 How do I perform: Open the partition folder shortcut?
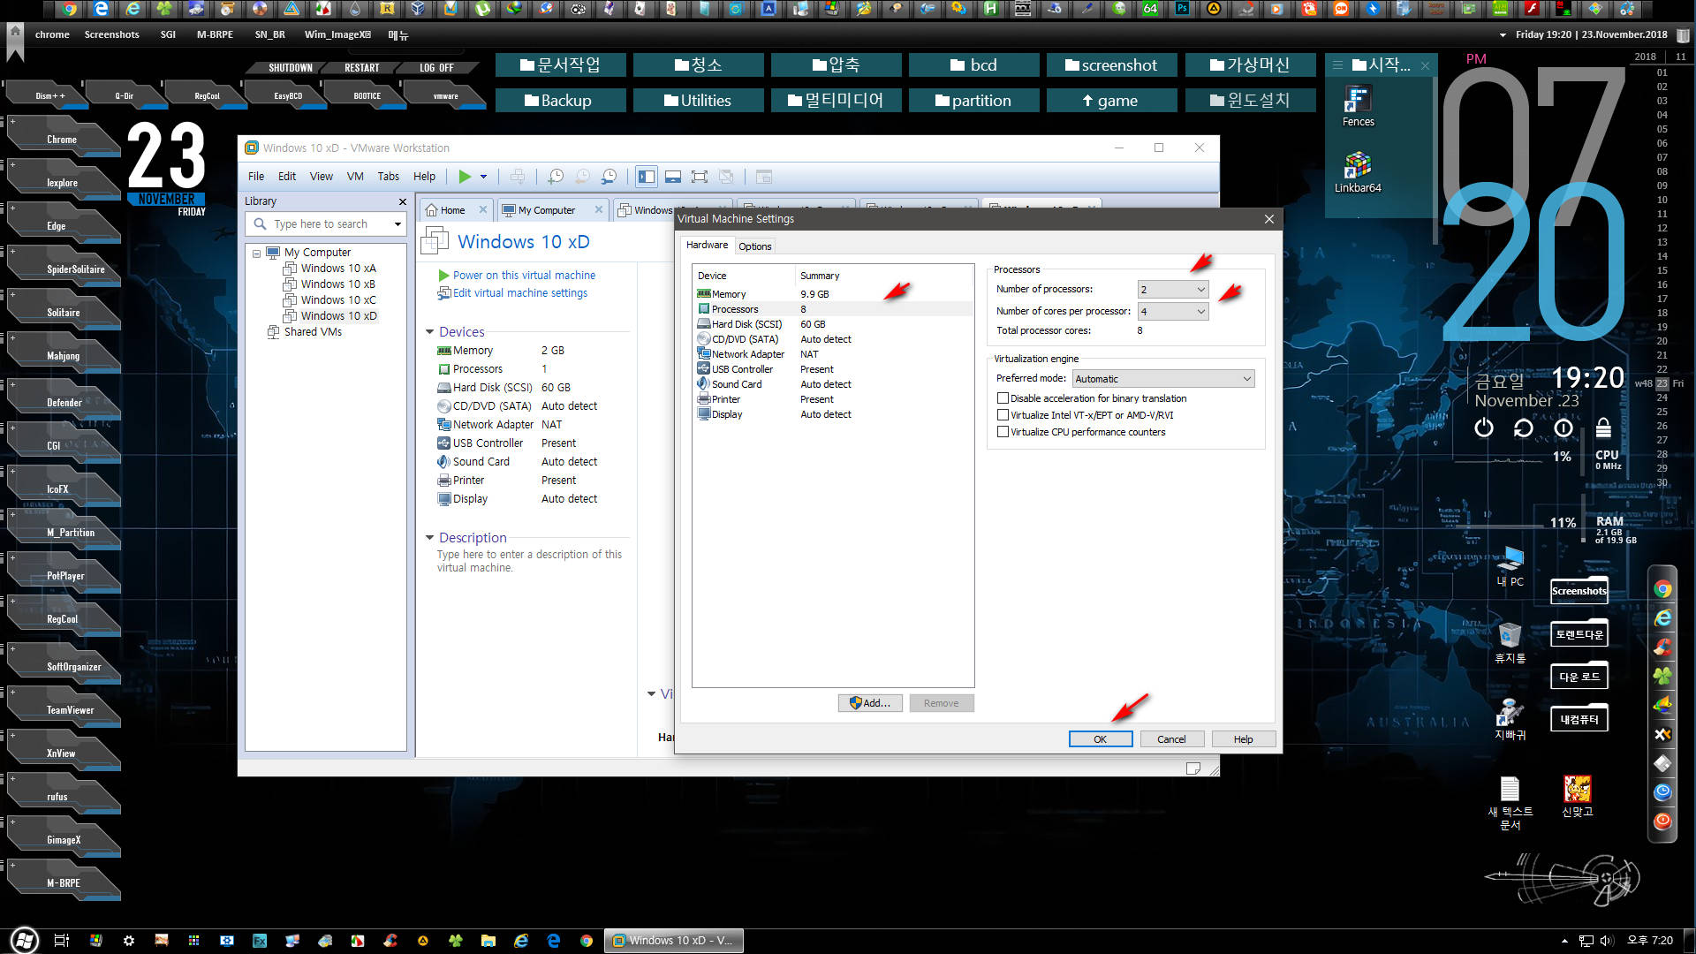(x=973, y=101)
